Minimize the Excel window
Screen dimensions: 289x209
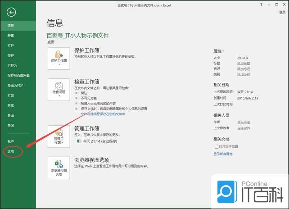point(269,5)
